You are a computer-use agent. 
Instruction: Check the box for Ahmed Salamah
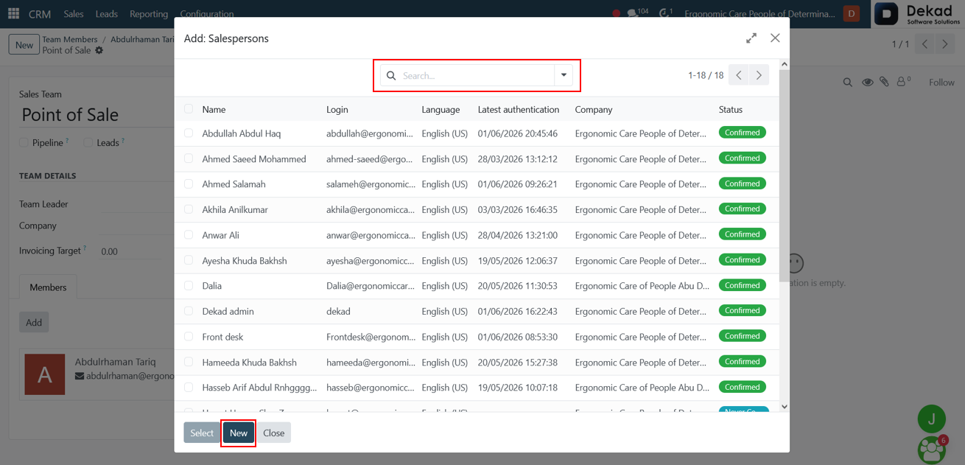coord(189,184)
